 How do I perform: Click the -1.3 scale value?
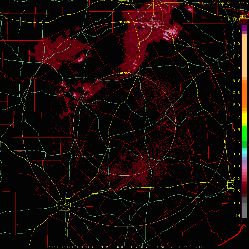(x=235, y=203)
